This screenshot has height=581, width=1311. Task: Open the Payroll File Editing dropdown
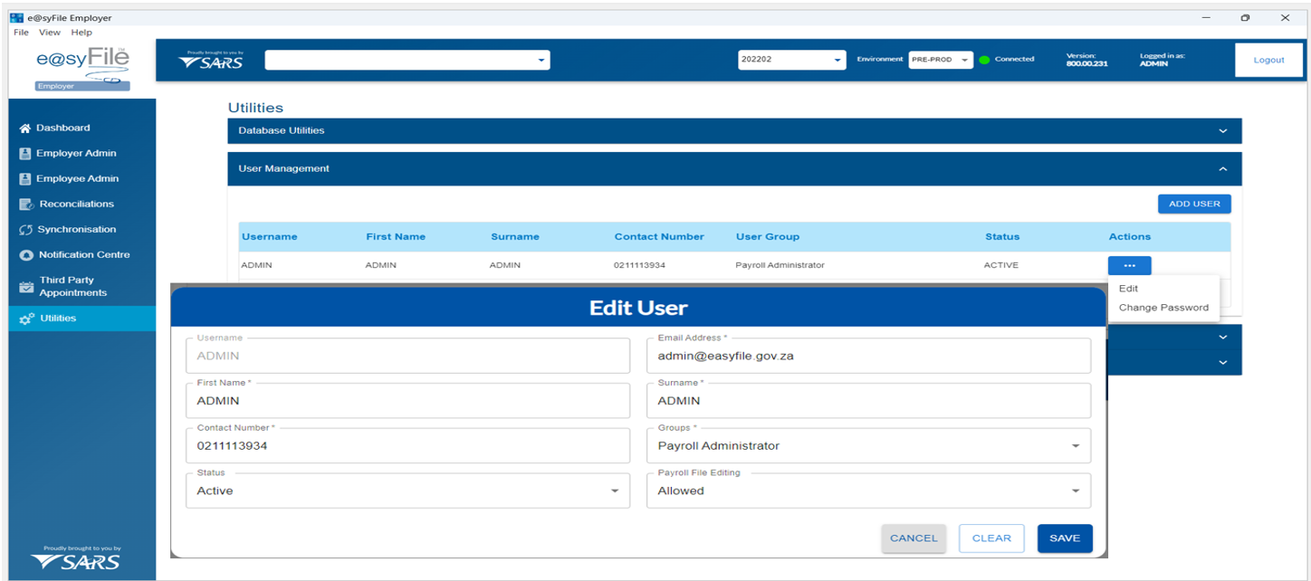click(x=1075, y=491)
